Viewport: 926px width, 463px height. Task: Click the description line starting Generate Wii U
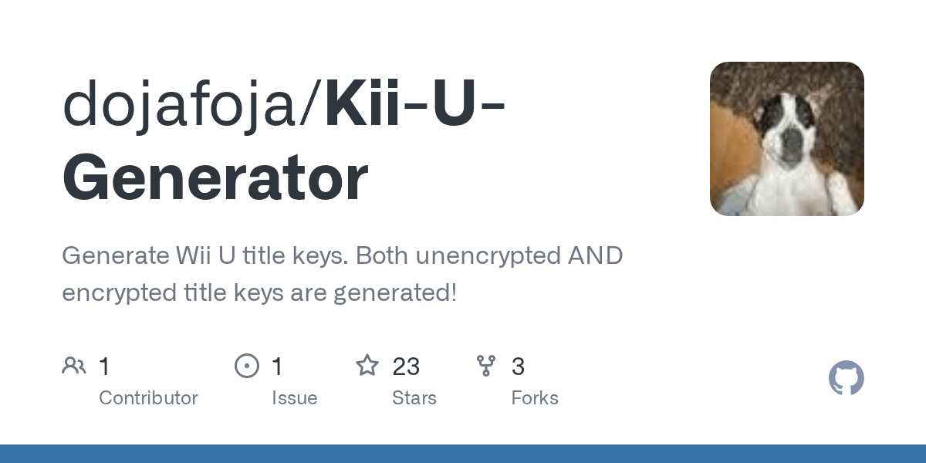coord(342,255)
